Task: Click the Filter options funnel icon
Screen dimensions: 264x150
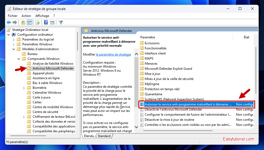Action: [x=61, y=22]
